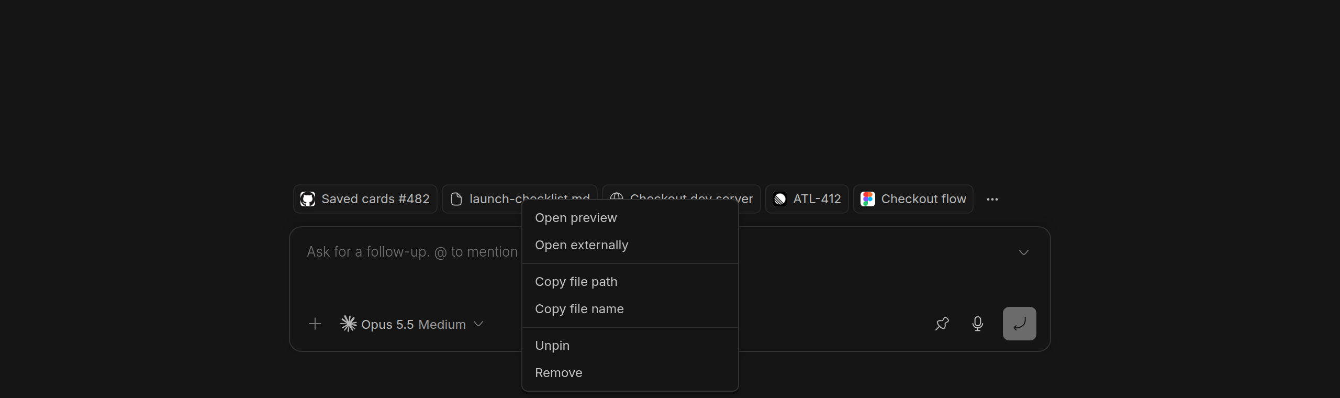Image resolution: width=1340 pixels, height=398 pixels.
Task: Open the Saved cards #482 GitHub chip
Action: [365, 199]
